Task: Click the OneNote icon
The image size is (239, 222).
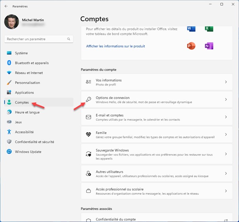Action: [x=209, y=46]
